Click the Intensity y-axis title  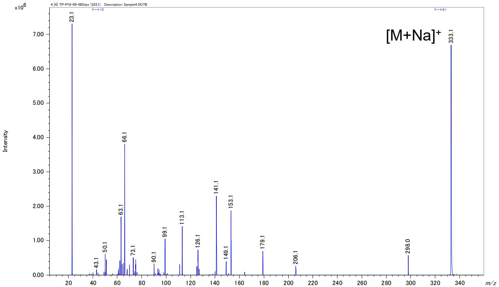click(x=5, y=141)
